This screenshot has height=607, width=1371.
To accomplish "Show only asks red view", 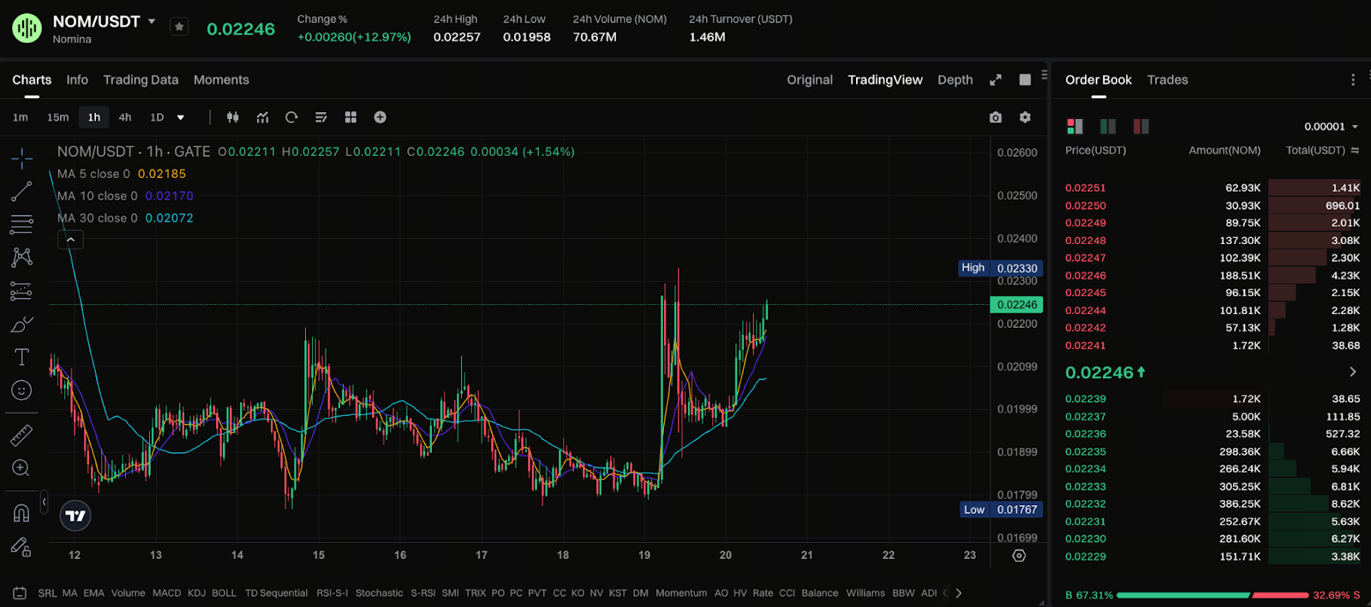I will pyautogui.click(x=1141, y=127).
